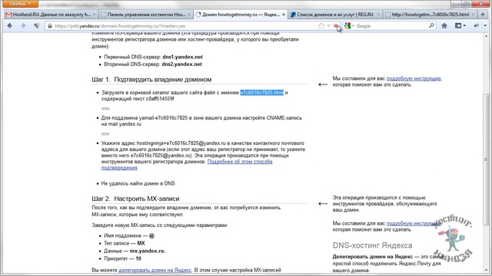Close the Hostland.RU tab
Image resolution: width=492 pixels, height=276 pixels.
pyautogui.click(x=94, y=15)
